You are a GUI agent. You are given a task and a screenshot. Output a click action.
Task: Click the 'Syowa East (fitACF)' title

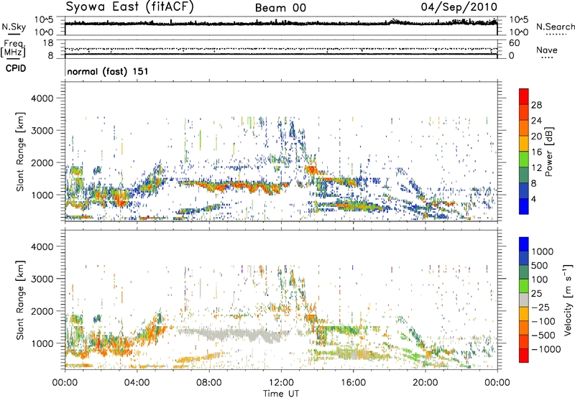pyautogui.click(x=129, y=7)
